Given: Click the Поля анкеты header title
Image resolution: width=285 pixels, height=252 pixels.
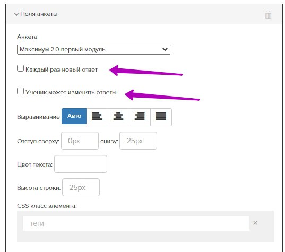Looking at the screenshot, I should (39, 14).
